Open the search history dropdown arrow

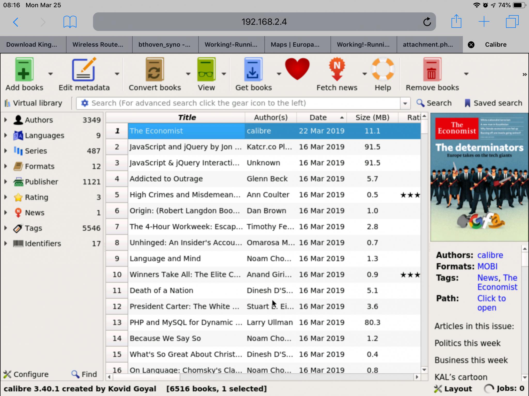(x=405, y=103)
